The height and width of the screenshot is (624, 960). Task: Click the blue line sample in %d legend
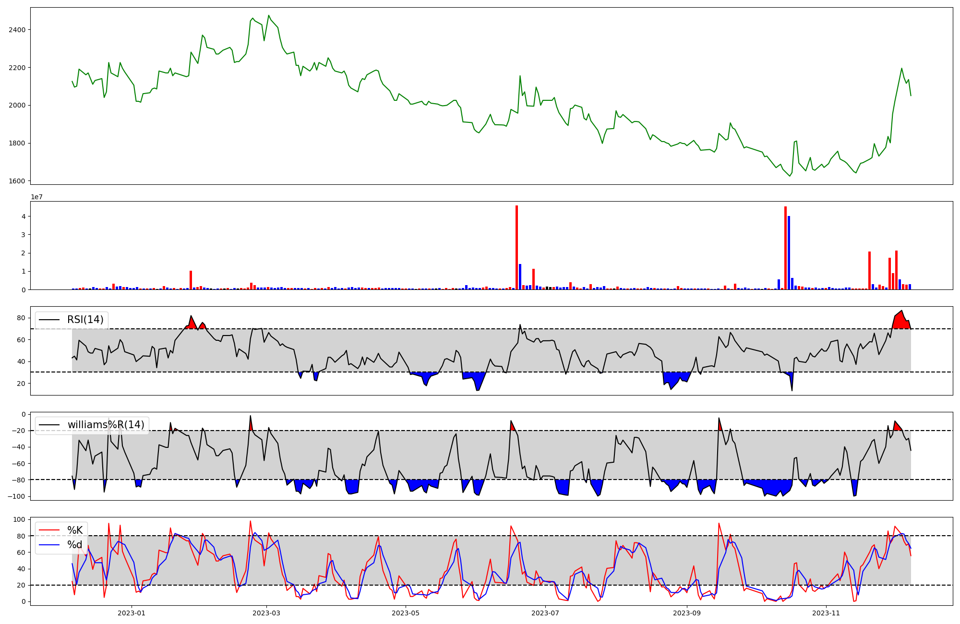(49, 545)
